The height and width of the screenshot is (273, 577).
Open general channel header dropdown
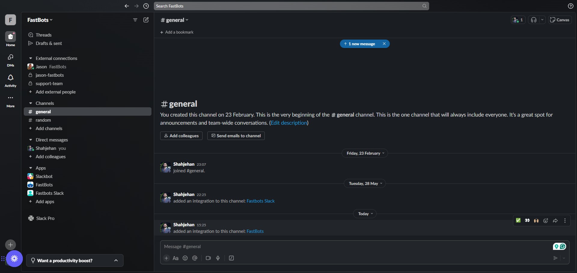[175, 20]
